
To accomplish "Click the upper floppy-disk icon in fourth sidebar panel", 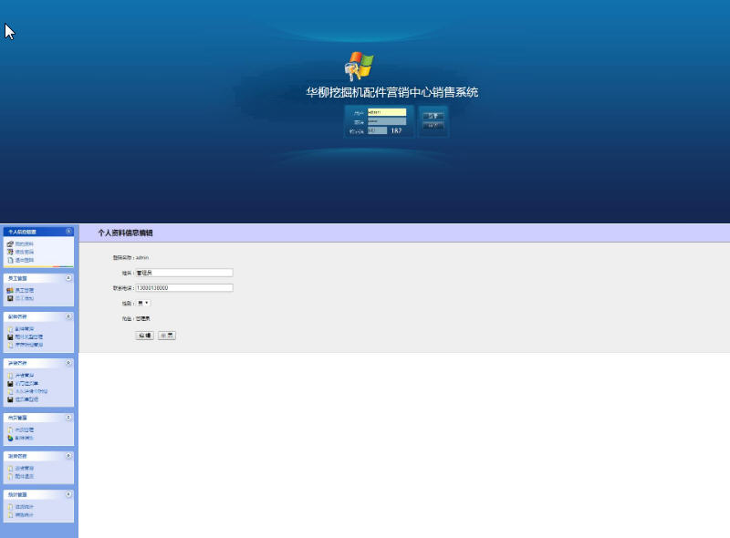I will [x=10, y=384].
